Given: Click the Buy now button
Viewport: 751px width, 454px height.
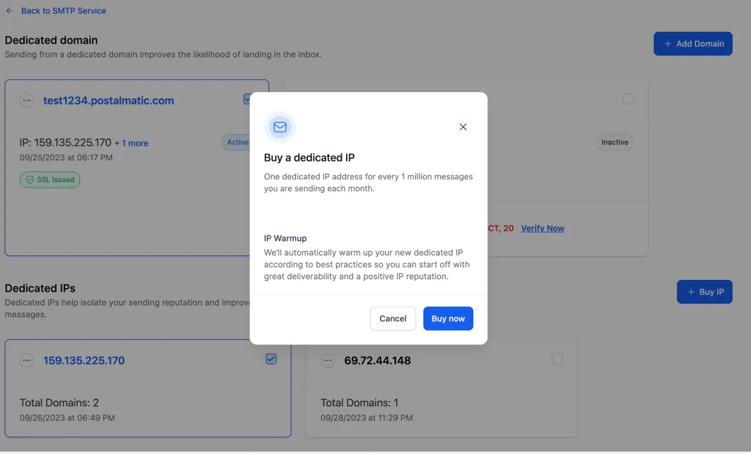Looking at the screenshot, I should coord(448,318).
